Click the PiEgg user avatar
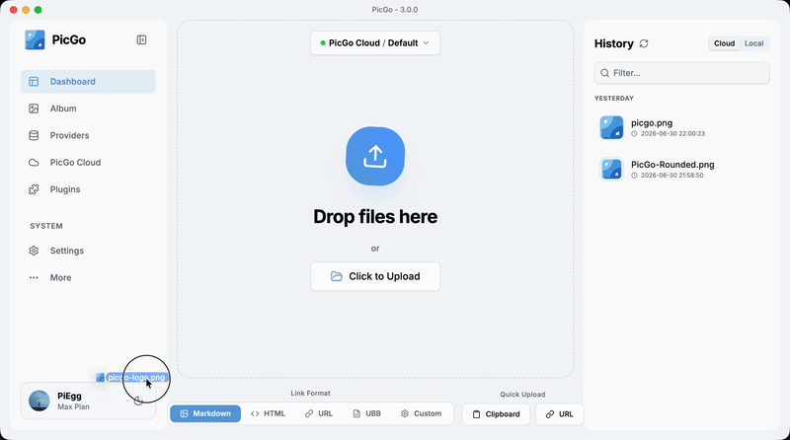 (39, 401)
